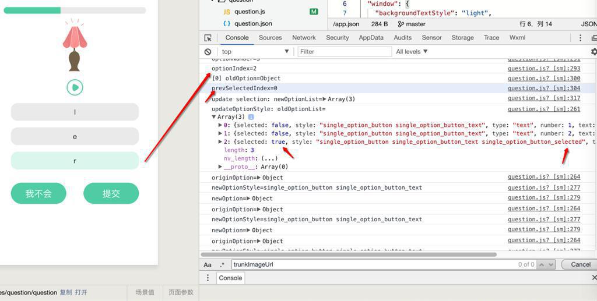Open question.js in file tree
The width and height of the screenshot is (597, 301).
click(x=250, y=12)
